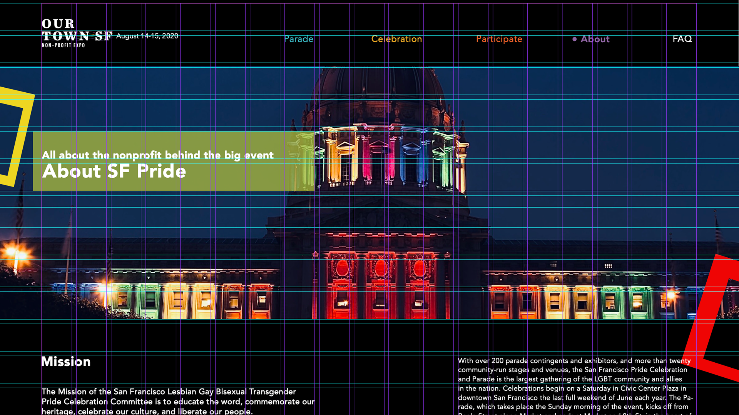Open the Celebration nav link
This screenshot has width=739, height=415.
pos(396,39)
